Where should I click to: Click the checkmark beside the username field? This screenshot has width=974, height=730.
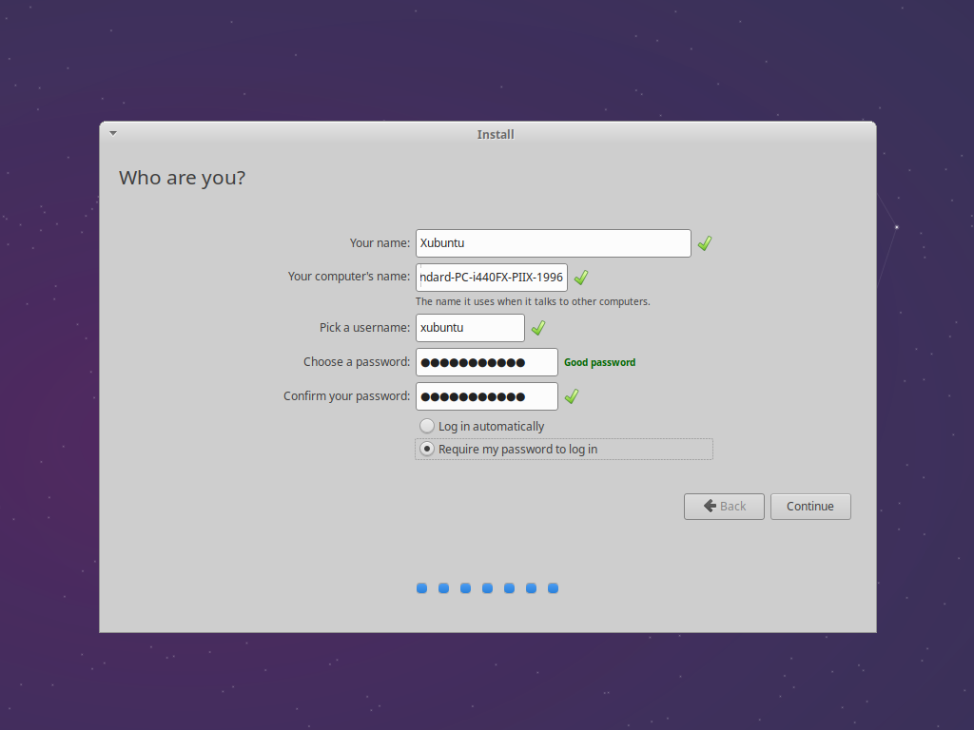tap(537, 327)
